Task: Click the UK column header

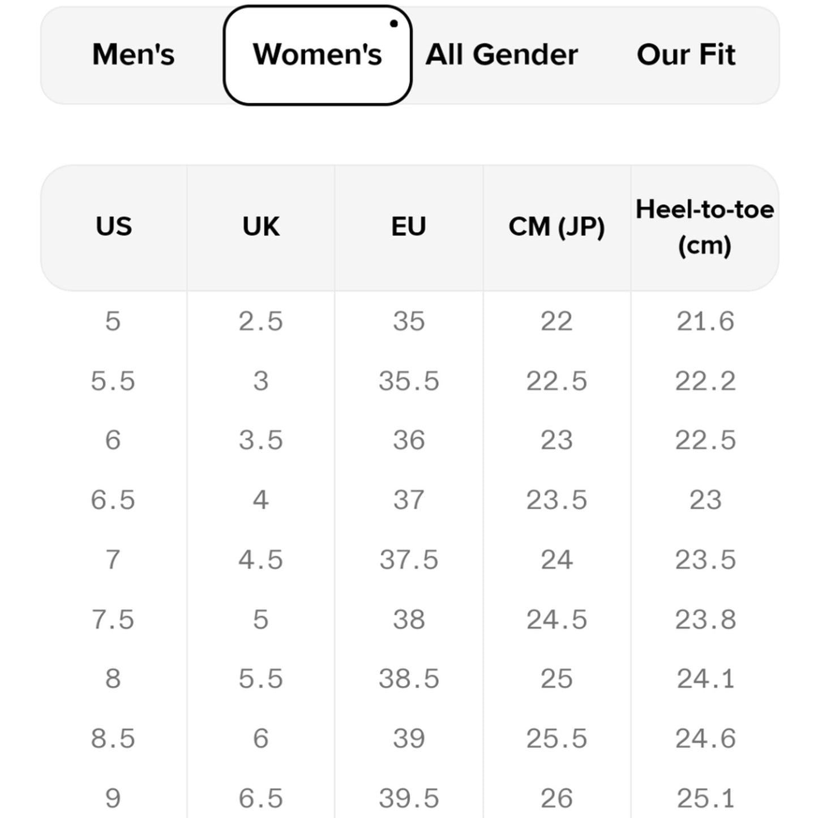Action: [x=261, y=227]
